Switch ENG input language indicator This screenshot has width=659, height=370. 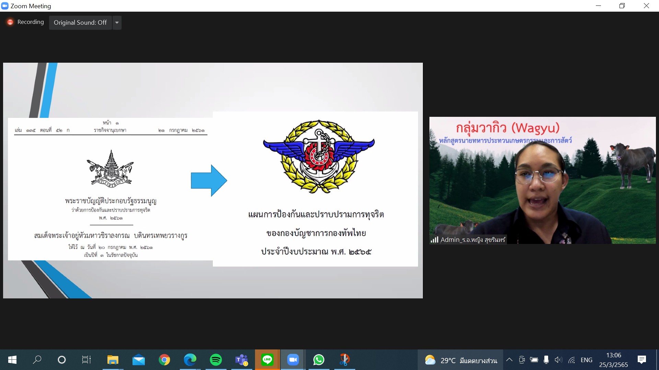click(587, 360)
